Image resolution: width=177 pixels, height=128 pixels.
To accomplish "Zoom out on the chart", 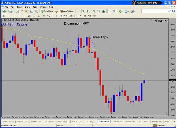I will point(99,11).
